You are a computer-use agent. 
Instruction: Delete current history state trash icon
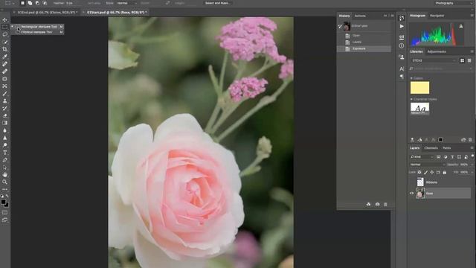tap(385, 205)
